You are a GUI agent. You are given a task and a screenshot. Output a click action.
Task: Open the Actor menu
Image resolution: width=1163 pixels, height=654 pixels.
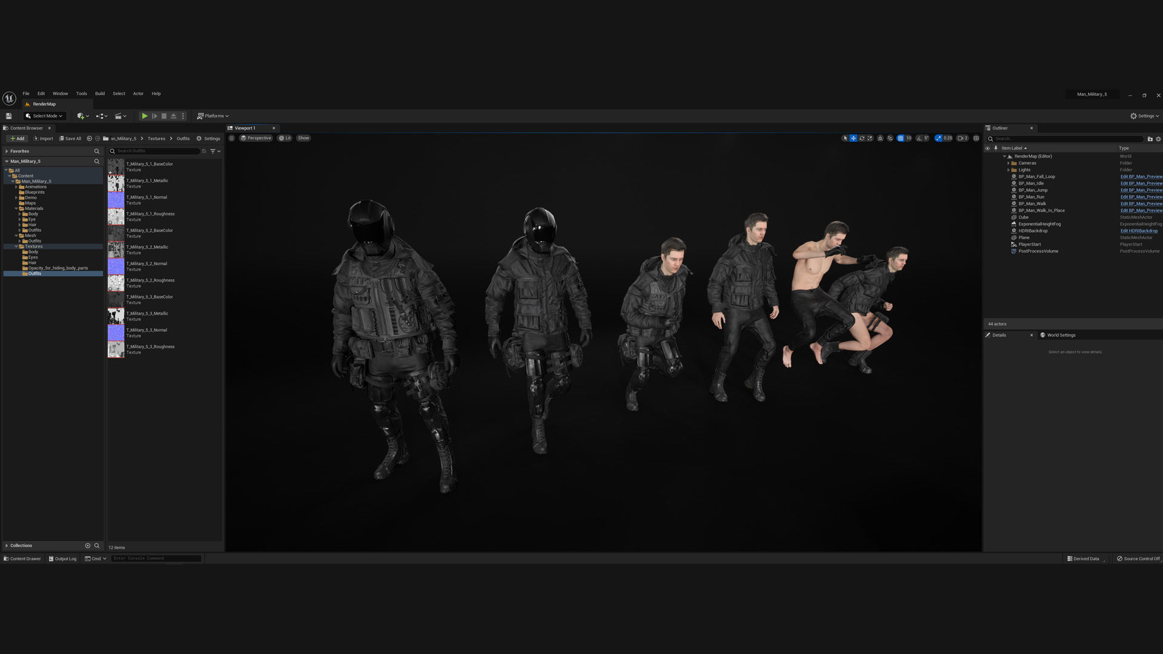[x=138, y=93]
